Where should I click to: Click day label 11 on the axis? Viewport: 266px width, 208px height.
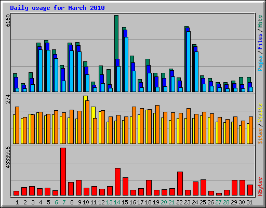tap(94, 202)
